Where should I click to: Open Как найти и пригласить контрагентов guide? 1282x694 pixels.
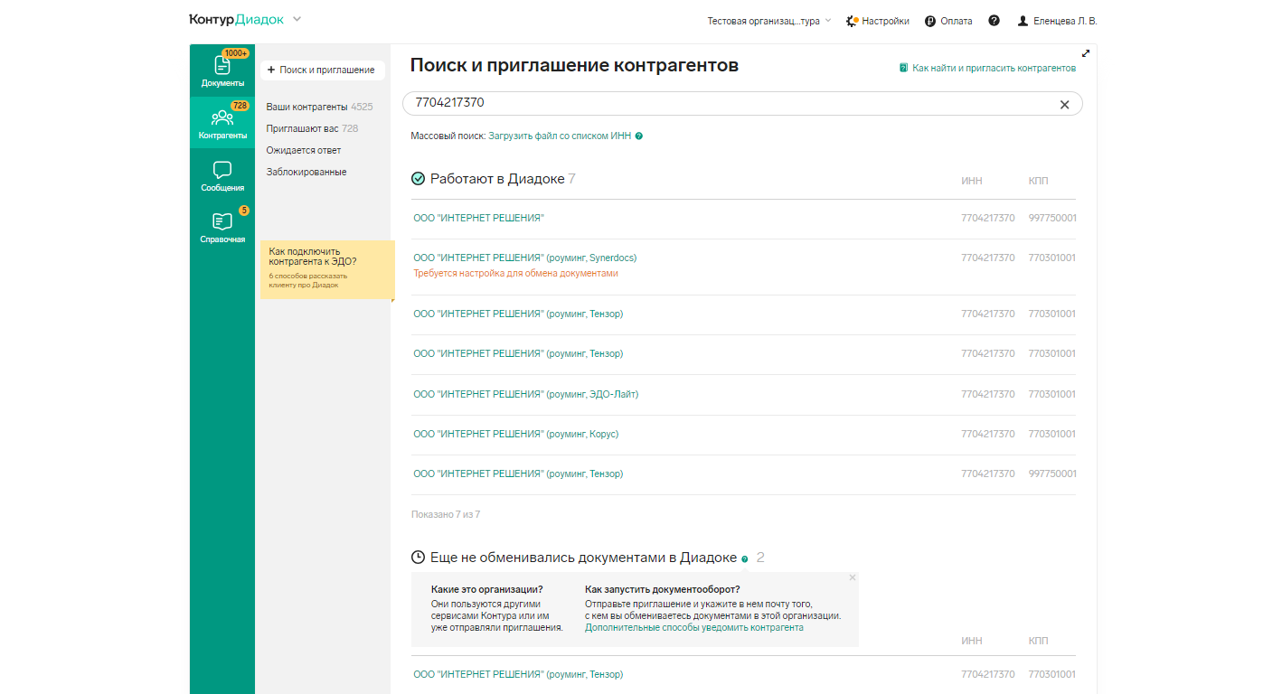(987, 68)
